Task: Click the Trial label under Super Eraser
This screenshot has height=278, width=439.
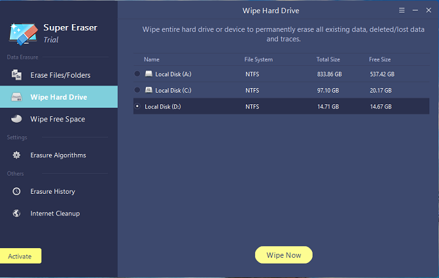Action: 51,40
